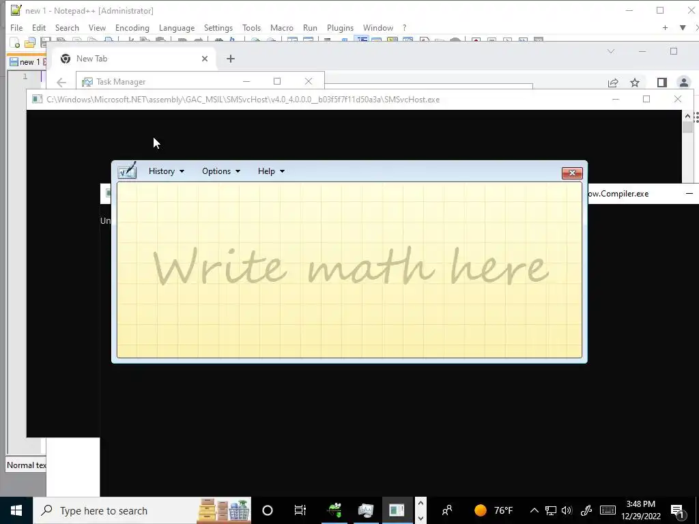Maximize the SMSvcHost.exe console window
699x524 pixels.
point(646,99)
